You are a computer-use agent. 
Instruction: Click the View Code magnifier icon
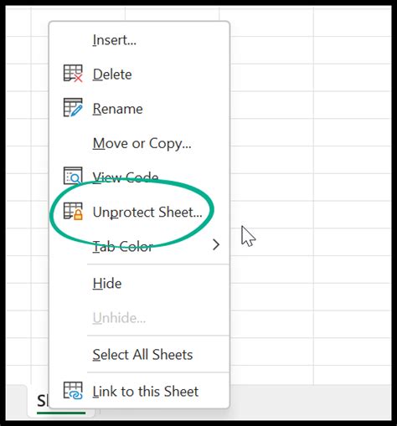tap(73, 176)
